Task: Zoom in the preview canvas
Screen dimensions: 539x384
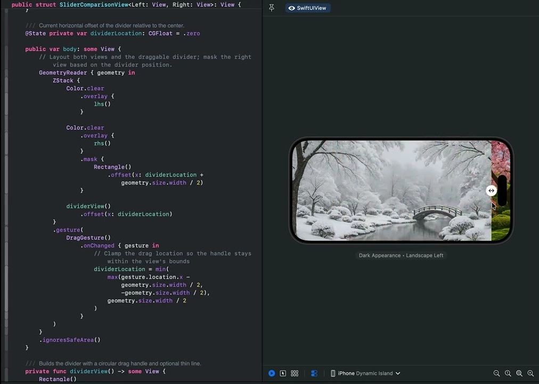Action: (x=530, y=373)
